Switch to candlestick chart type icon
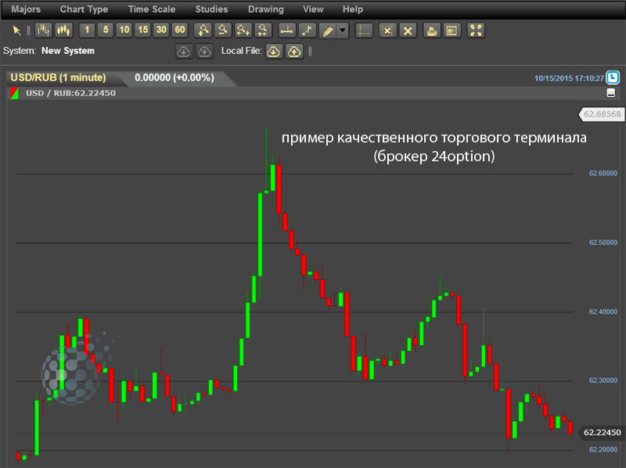 pos(63,31)
